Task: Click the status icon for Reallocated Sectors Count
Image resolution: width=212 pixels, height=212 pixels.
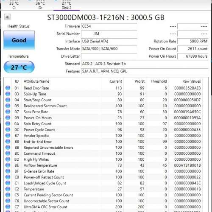Action: (x=8, y=106)
